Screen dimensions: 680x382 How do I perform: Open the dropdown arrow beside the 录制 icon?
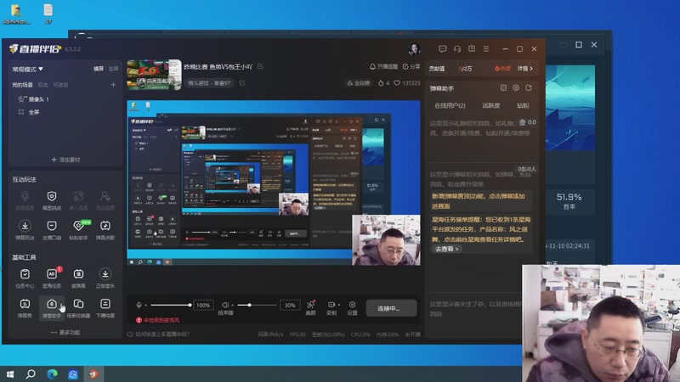(338, 305)
